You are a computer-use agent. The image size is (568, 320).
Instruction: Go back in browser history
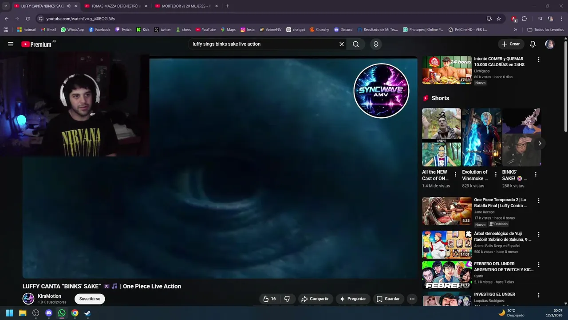point(6,19)
